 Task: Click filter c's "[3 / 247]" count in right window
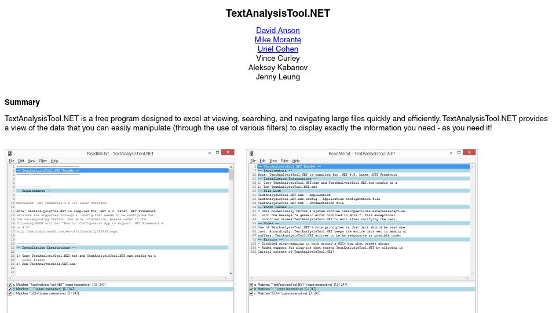(314, 293)
